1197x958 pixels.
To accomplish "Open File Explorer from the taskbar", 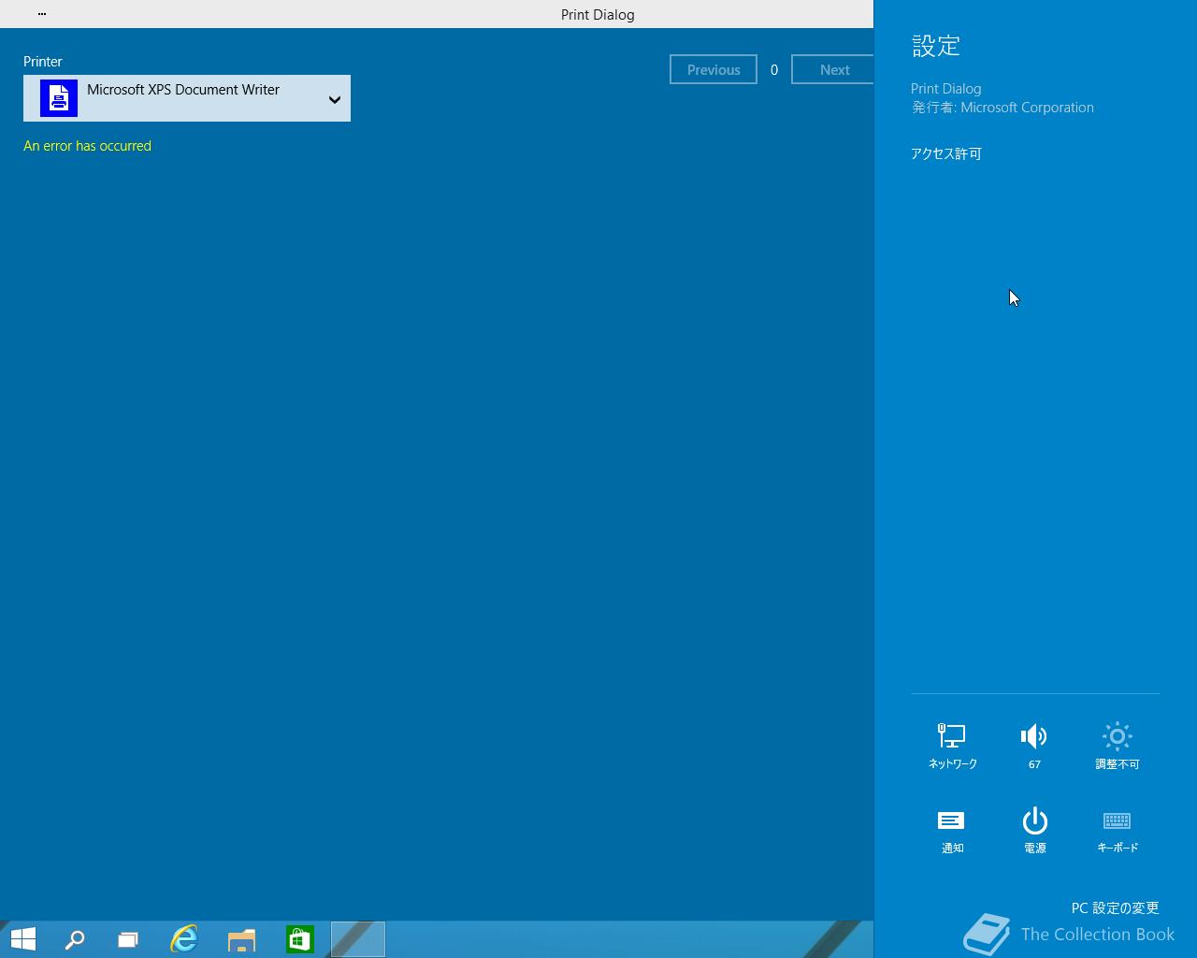I will click(242, 939).
